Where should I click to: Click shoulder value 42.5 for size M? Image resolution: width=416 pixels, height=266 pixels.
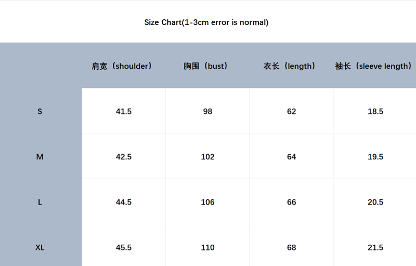coord(124,157)
